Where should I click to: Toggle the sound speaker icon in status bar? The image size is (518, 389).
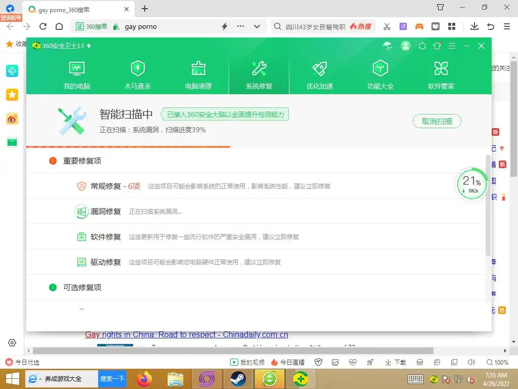pos(471,363)
